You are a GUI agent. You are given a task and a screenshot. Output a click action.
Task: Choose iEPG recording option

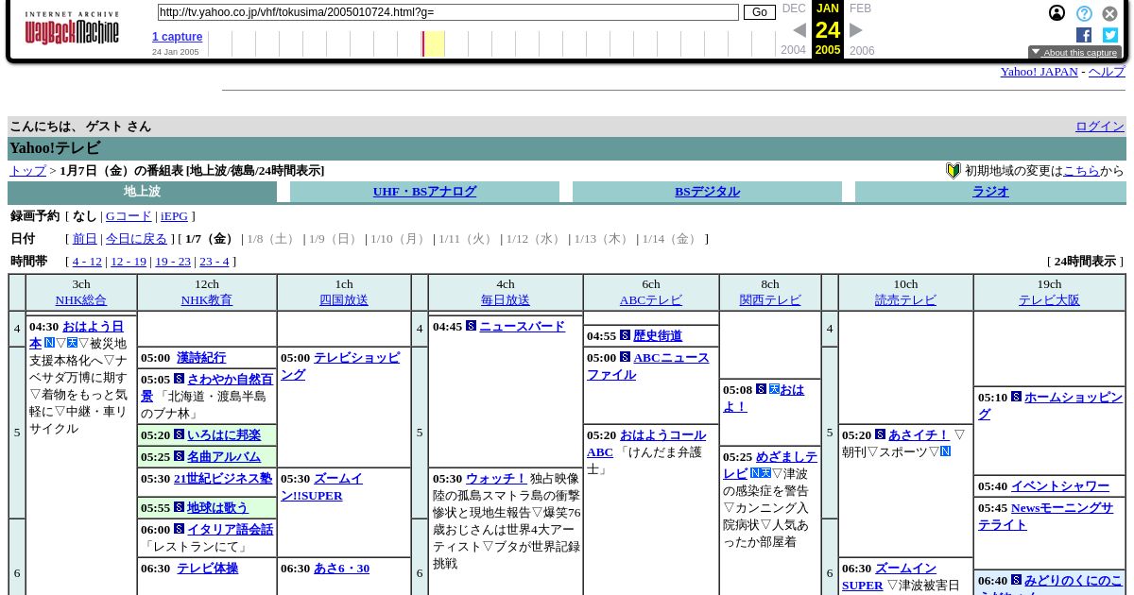pos(174,216)
